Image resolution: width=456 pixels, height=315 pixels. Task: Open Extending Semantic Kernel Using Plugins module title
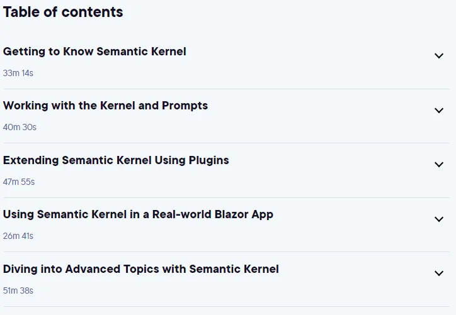(x=116, y=160)
